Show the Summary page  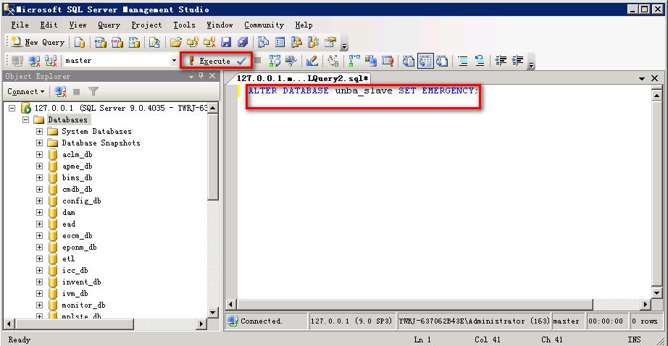click(x=280, y=42)
